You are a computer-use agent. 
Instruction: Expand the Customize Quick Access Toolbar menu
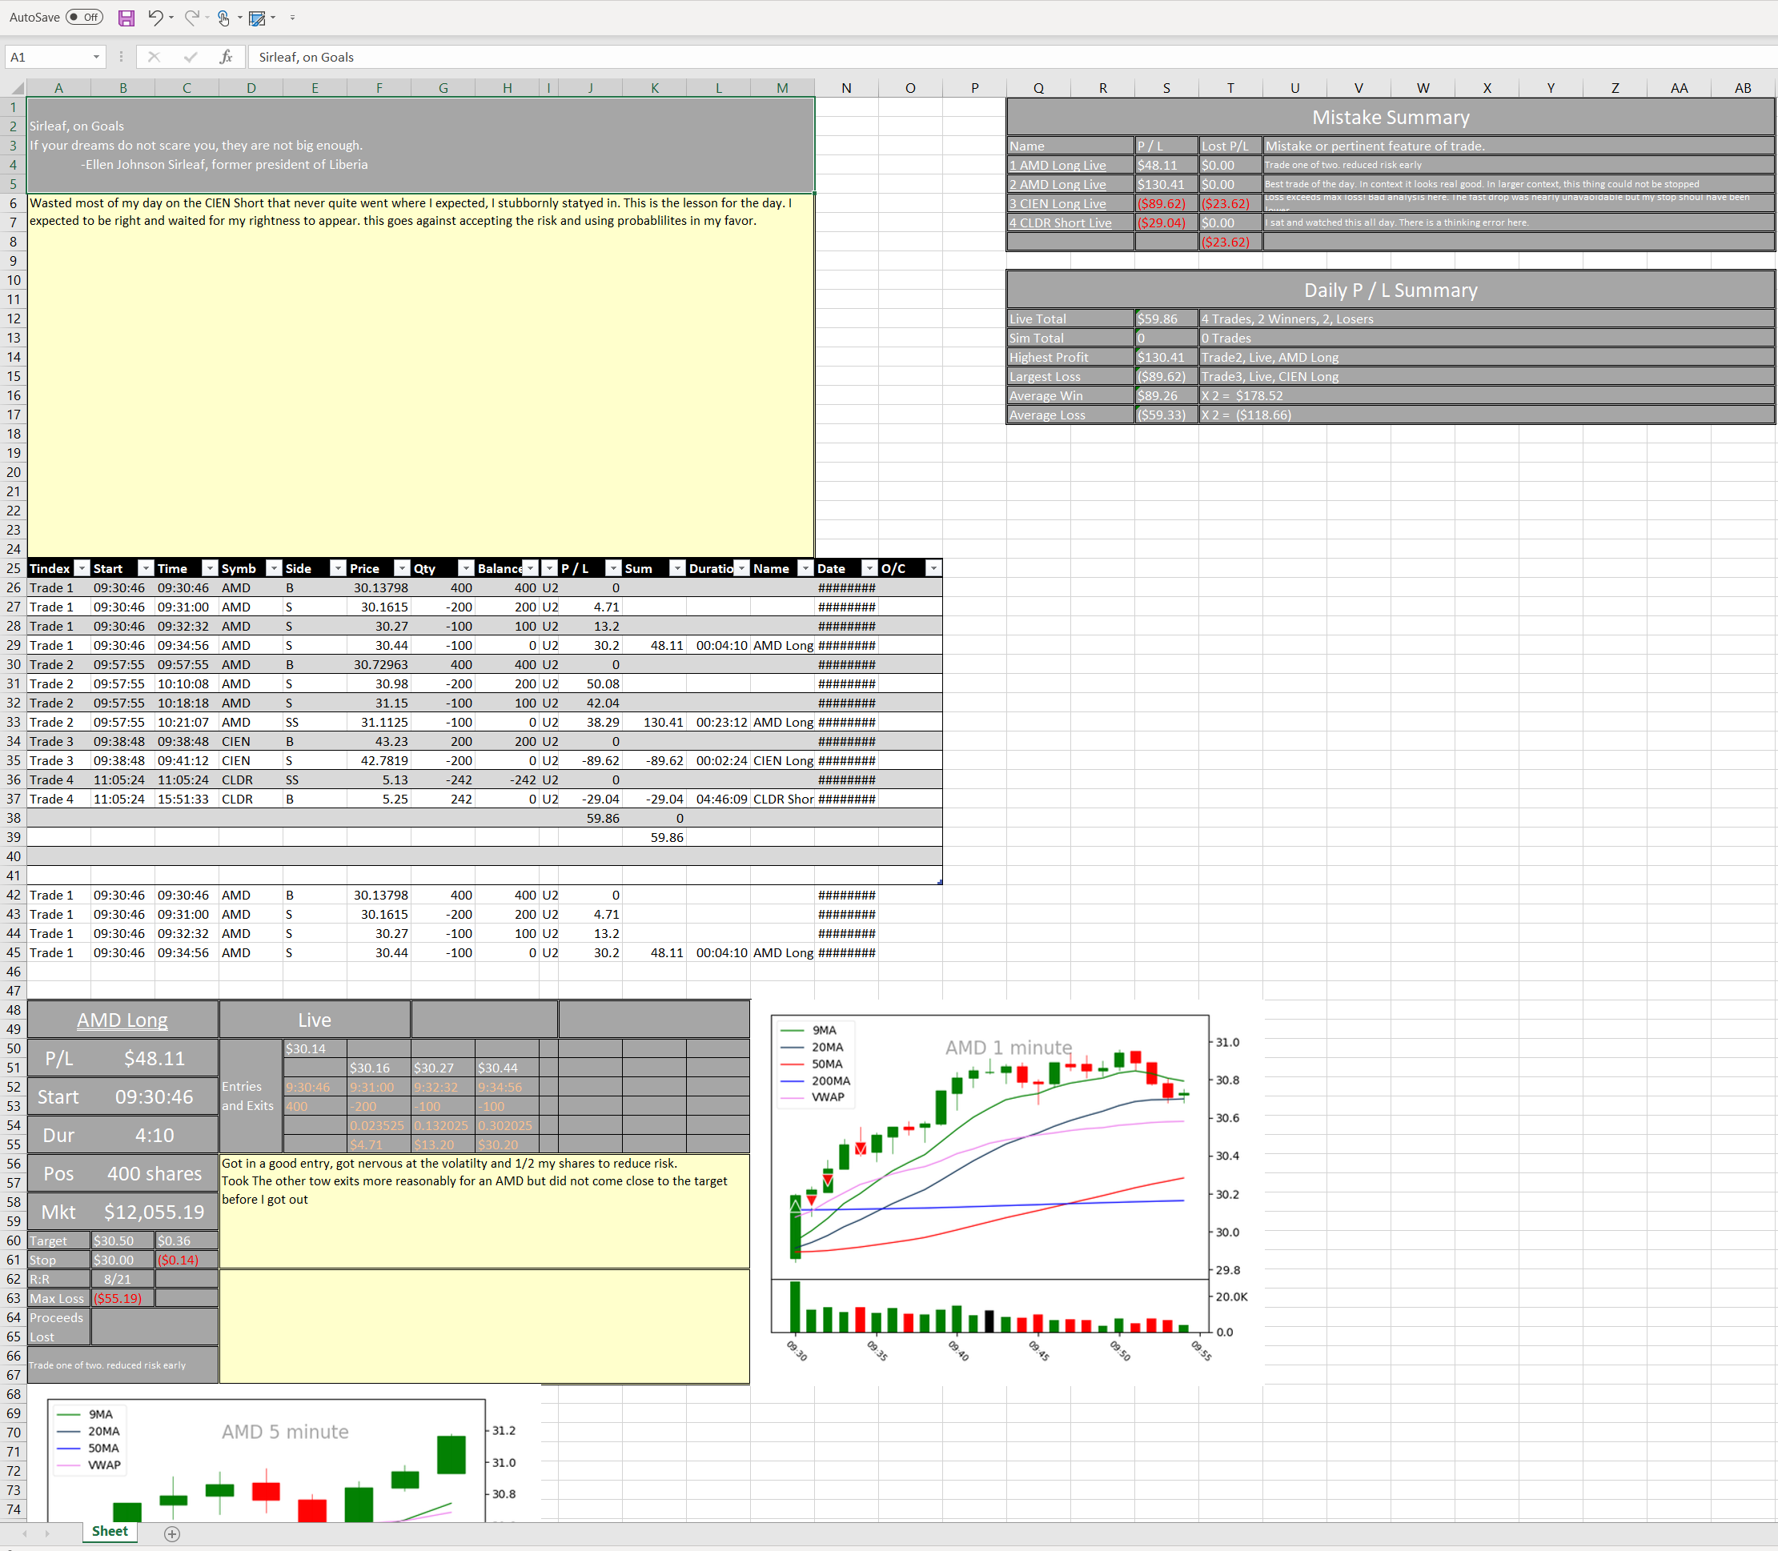coord(292,18)
